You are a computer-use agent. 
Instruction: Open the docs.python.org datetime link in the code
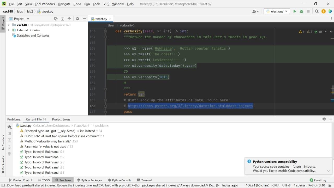190,106
